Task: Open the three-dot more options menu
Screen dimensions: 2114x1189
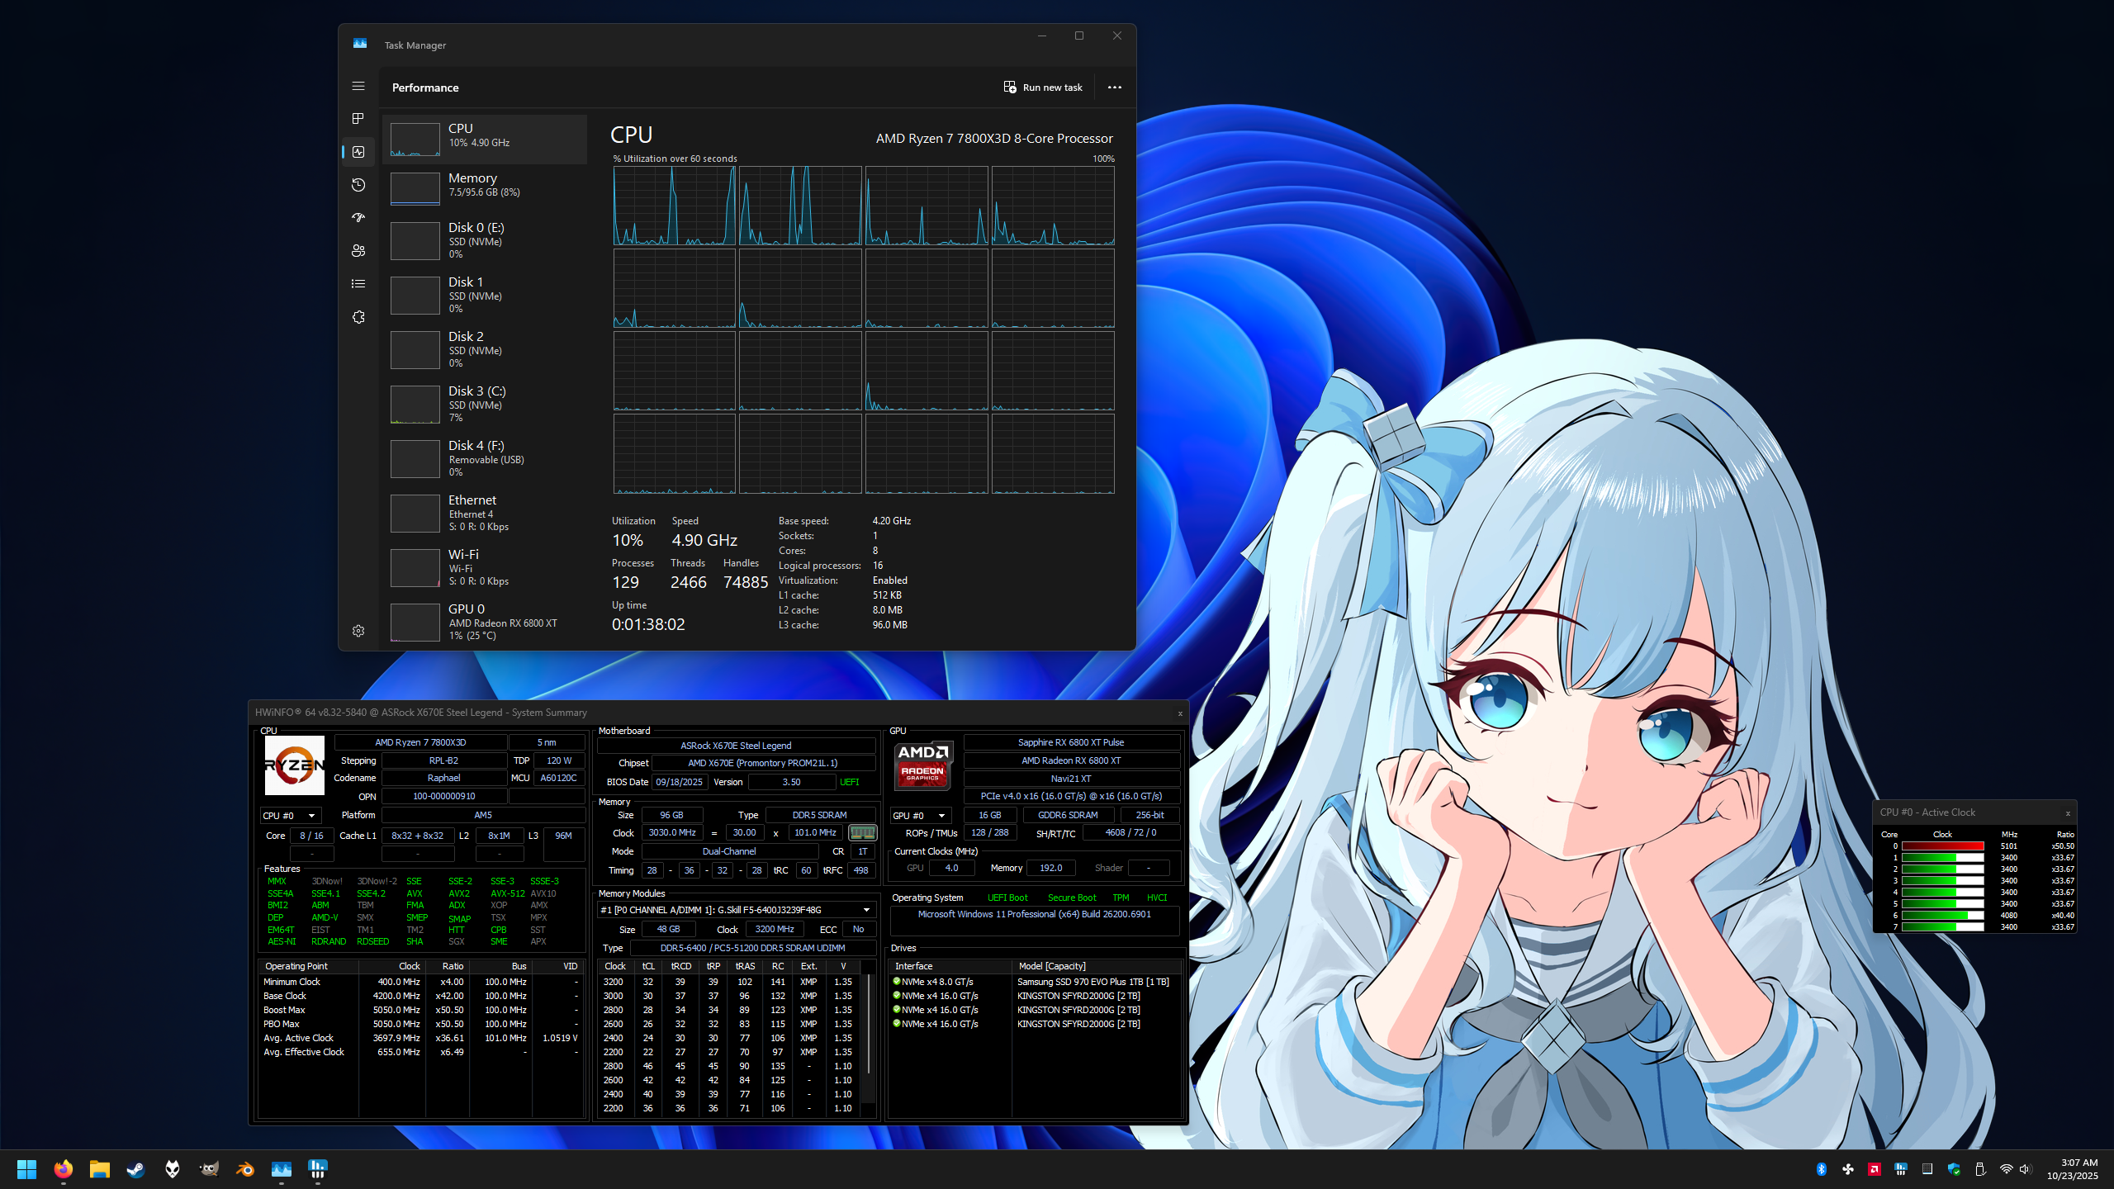Action: (1114, 88)
